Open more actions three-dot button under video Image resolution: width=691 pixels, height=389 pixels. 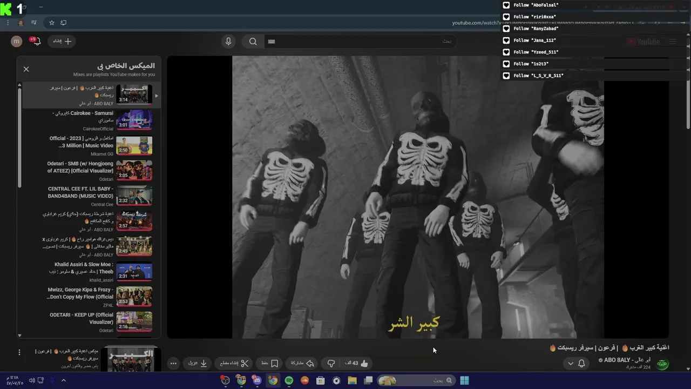173,364
